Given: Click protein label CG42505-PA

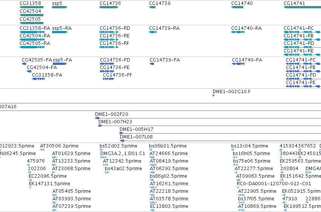Looking at the screenshot, I should coord(37,60).
